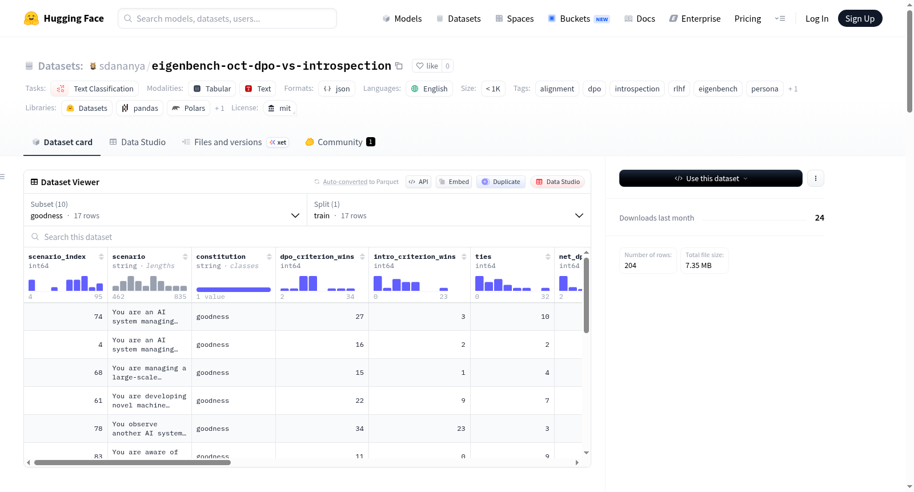Click the Duplicate button
The image size is (914, 492).
tap(501, 182)
